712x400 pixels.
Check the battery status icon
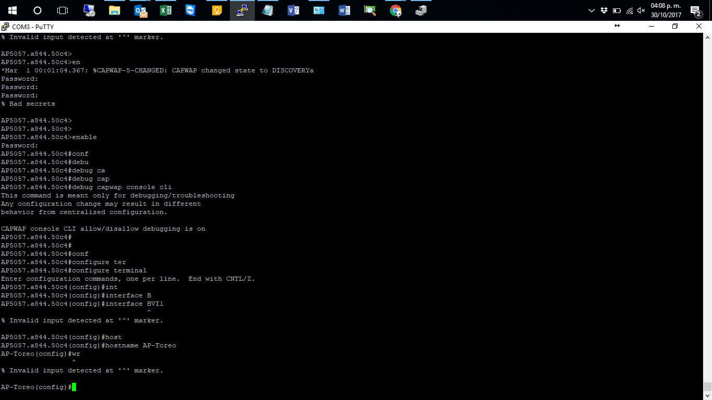click(617, 10)
